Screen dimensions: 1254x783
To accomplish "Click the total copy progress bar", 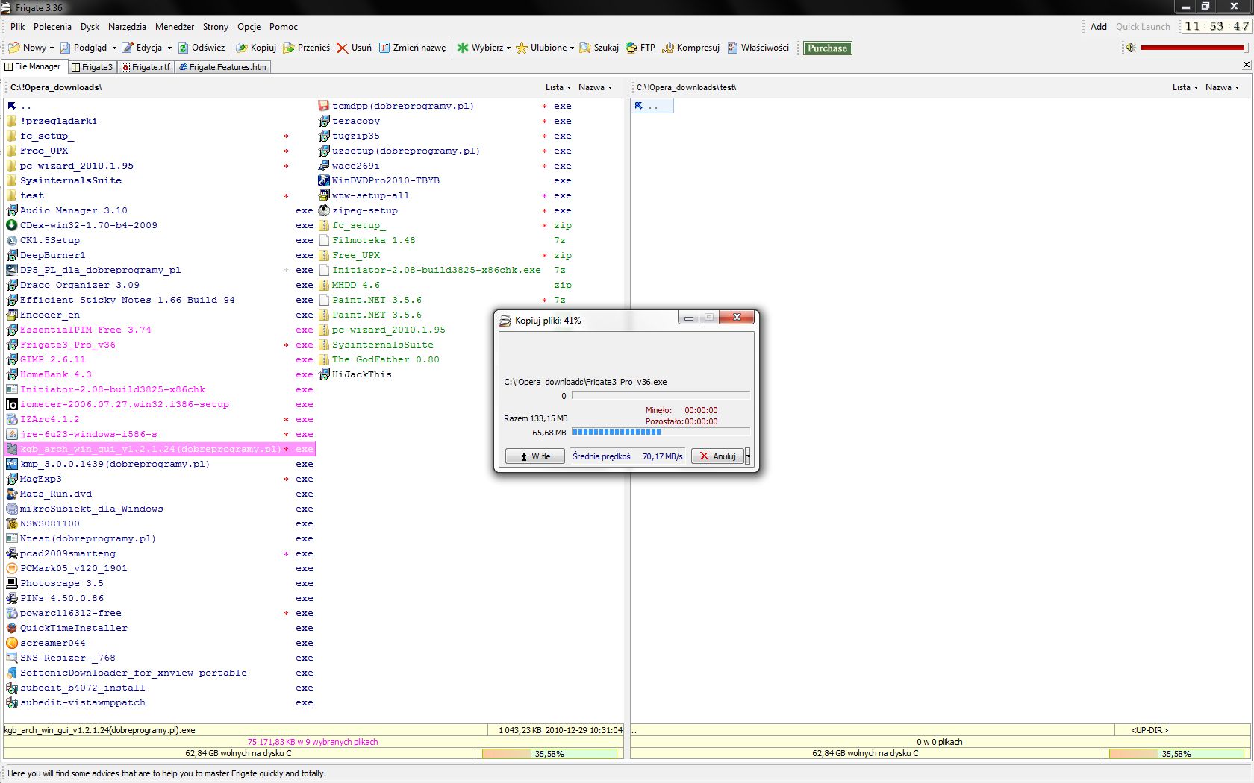I will coord(661,432).
